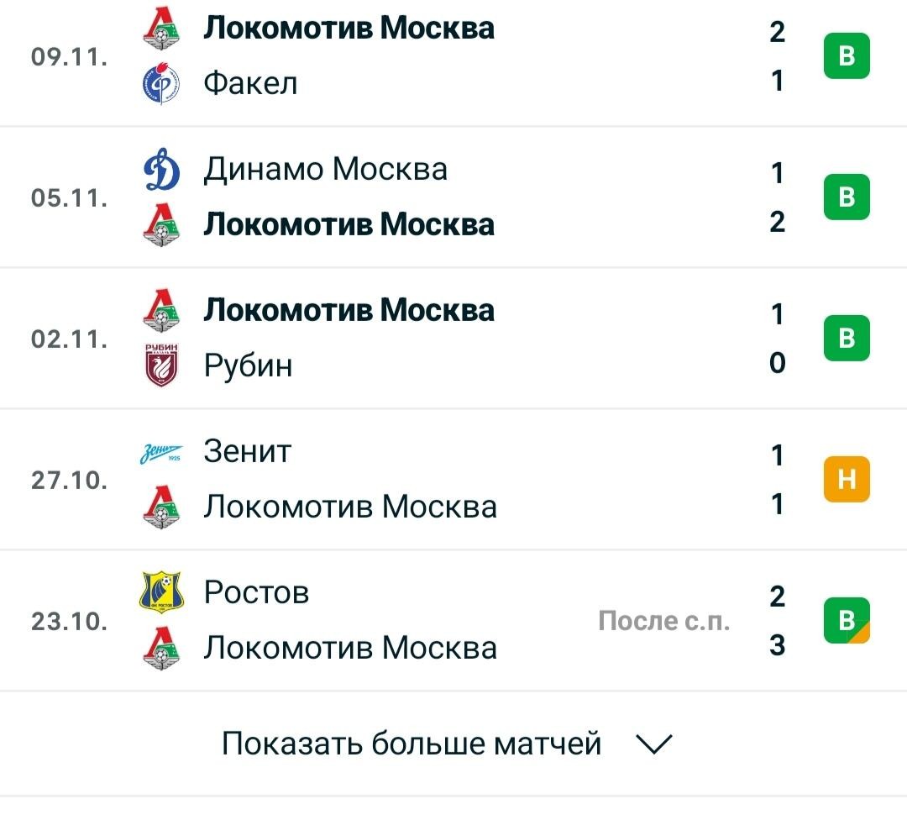Click Локомотив logo in the 09.11 match
The width and height of the screenshot is (907, 815).
[x=161, y=28]
